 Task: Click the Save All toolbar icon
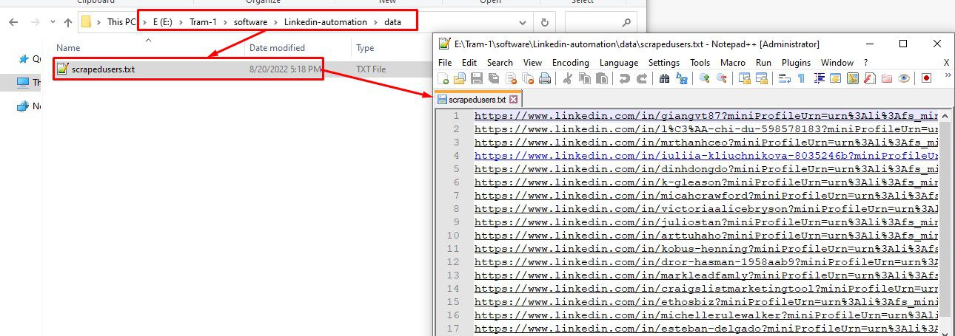click(494, 78)
